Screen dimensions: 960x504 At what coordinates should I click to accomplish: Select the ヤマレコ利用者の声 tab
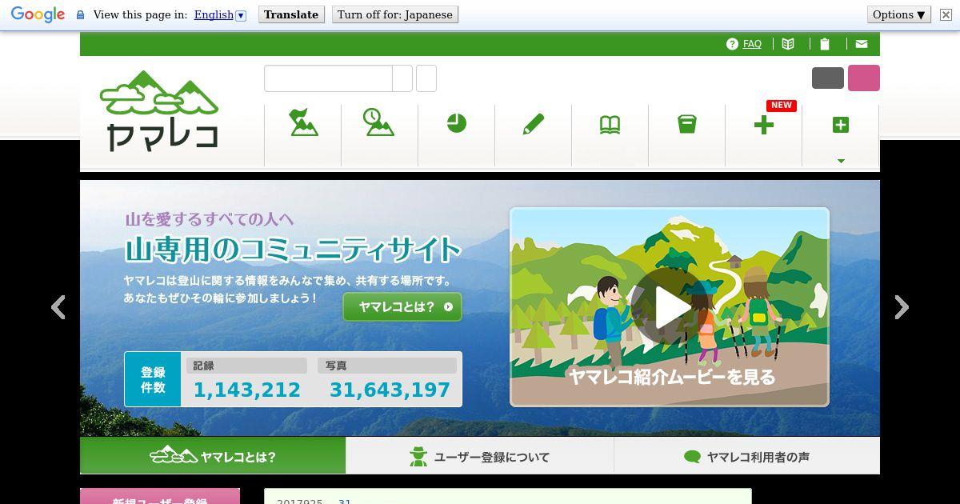coord(747,457)
